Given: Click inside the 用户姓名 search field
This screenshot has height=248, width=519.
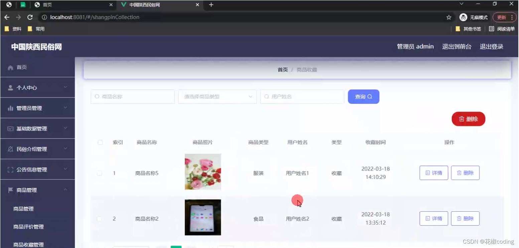Looking at the screenshot, I should (x=302, y=97).
